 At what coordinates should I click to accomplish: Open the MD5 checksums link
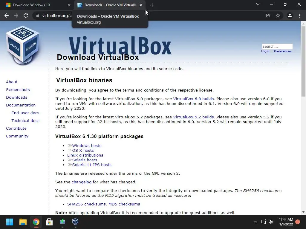pyautogui.click(x=124, y=204)
